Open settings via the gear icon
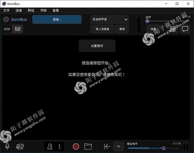194x153 pixels. point(6,19)
